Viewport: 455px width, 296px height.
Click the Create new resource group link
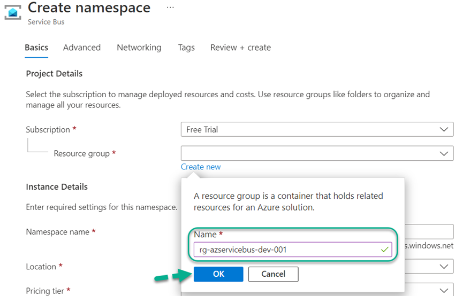point(201,167)
